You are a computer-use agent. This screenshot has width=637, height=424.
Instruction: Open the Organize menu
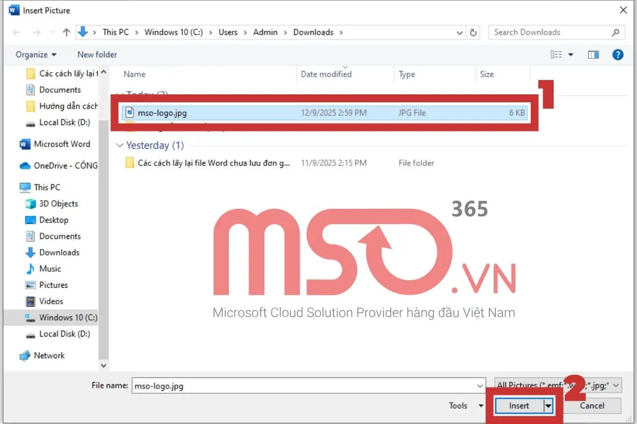click(x=36, y=55)
